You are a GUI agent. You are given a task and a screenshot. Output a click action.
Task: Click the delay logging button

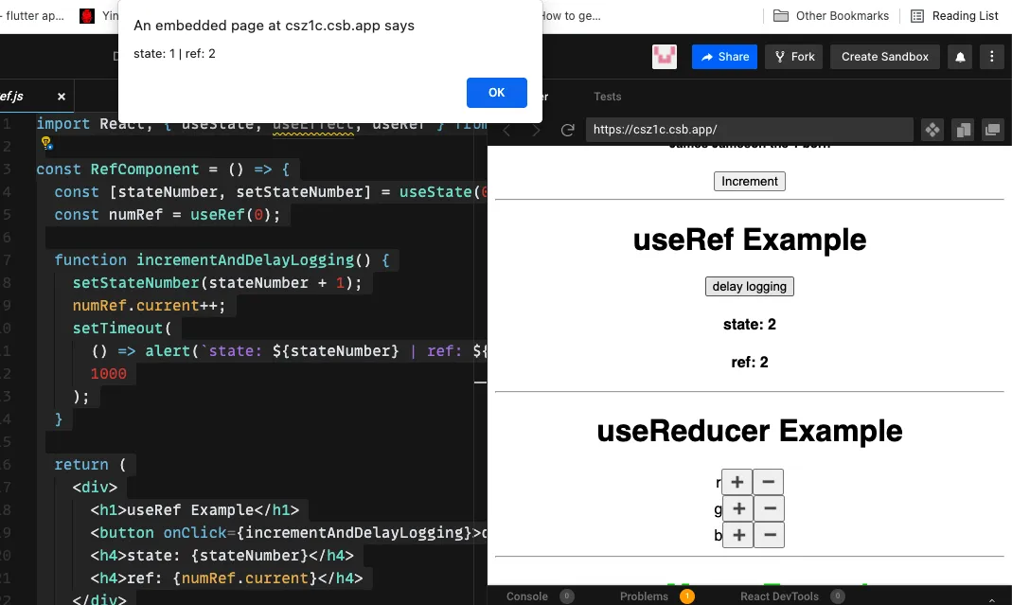750,287
